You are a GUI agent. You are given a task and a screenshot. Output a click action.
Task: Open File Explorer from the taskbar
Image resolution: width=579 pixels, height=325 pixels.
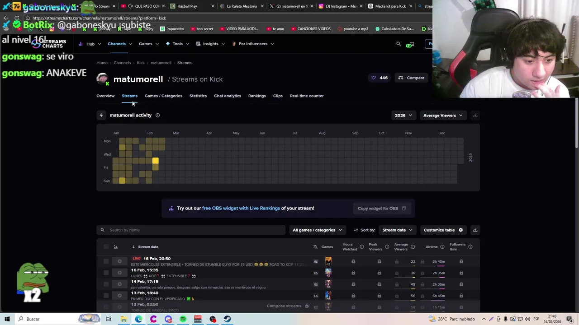(123, 319)
